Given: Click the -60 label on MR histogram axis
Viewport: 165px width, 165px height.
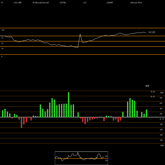Looking at the screenshot, I should pyautogui.click(x=161, y=135).
